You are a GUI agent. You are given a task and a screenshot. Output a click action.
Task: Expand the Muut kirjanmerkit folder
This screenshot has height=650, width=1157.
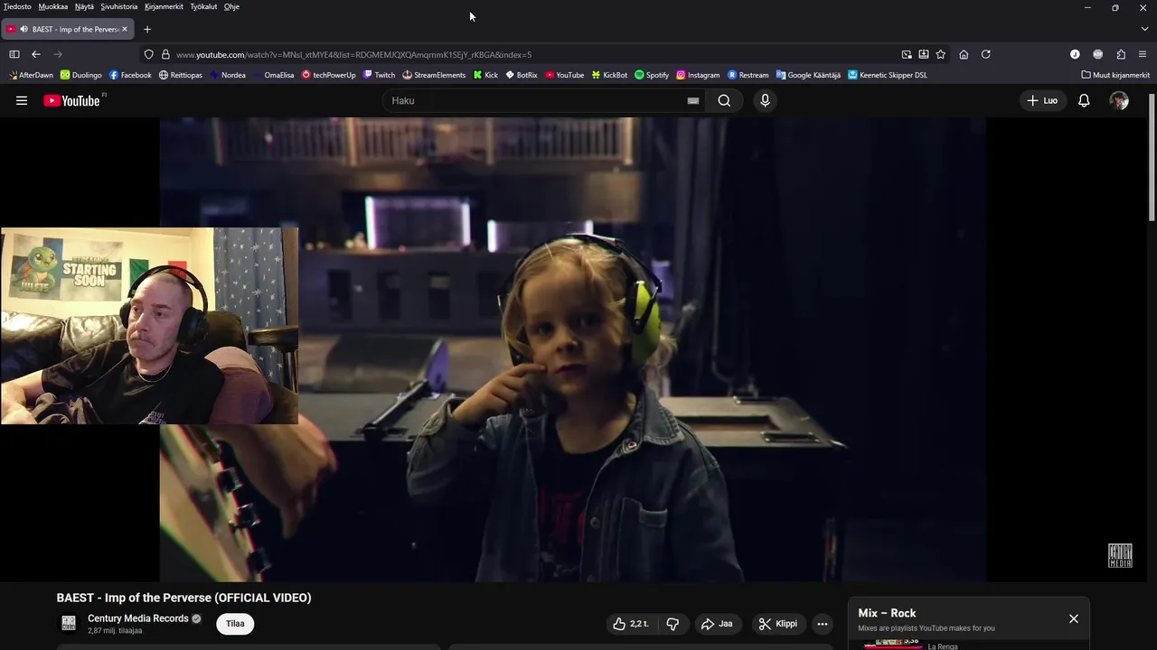(x=1115, y=75)
